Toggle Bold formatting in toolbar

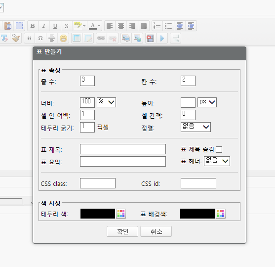coord(33,26)
